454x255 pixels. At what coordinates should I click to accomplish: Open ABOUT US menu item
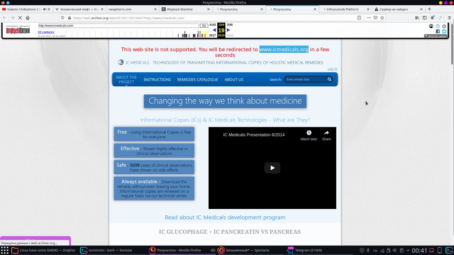(234, 80)
